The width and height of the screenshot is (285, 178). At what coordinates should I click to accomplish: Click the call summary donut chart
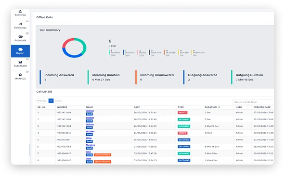pos(74,48)
